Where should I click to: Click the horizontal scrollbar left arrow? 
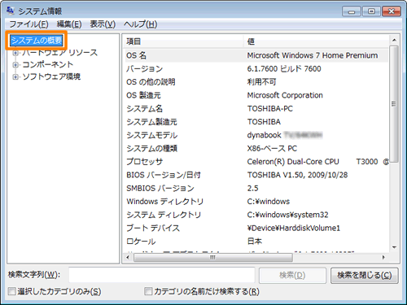pos(128,257)
